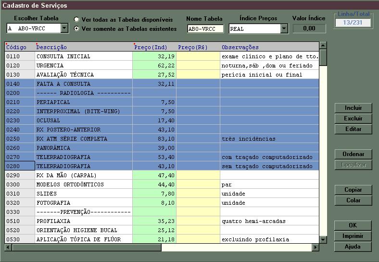This screenshot has width=379, height=262.
Task: Click 'excluindo profilaxia' observation cell
Action: tap(269, 239)
